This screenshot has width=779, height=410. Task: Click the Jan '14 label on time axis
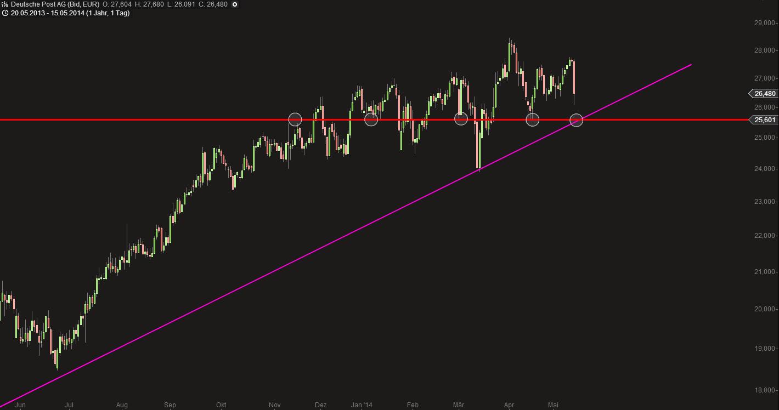[362, 405]
